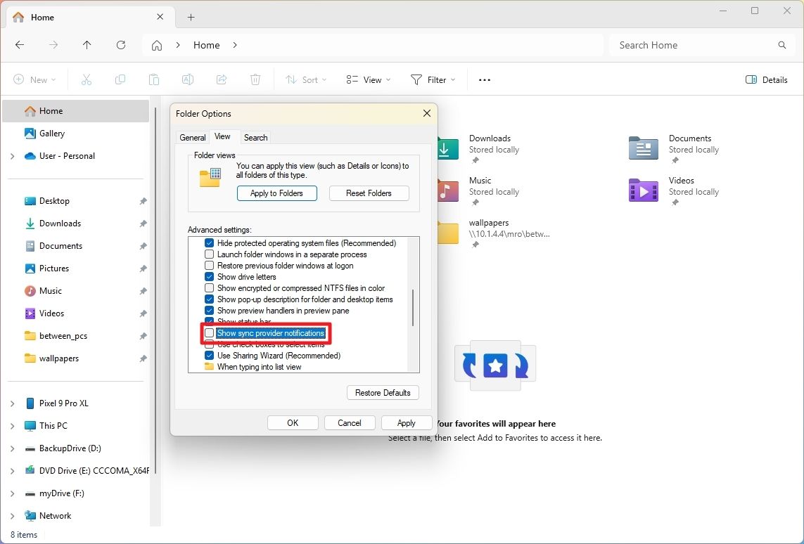The image size is (804, 544).
Task: Click the Restore Defaults button
Action: [383, 392]
